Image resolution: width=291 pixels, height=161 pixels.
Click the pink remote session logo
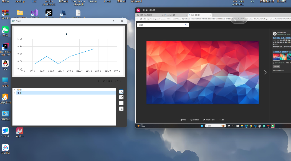point(138,10)
